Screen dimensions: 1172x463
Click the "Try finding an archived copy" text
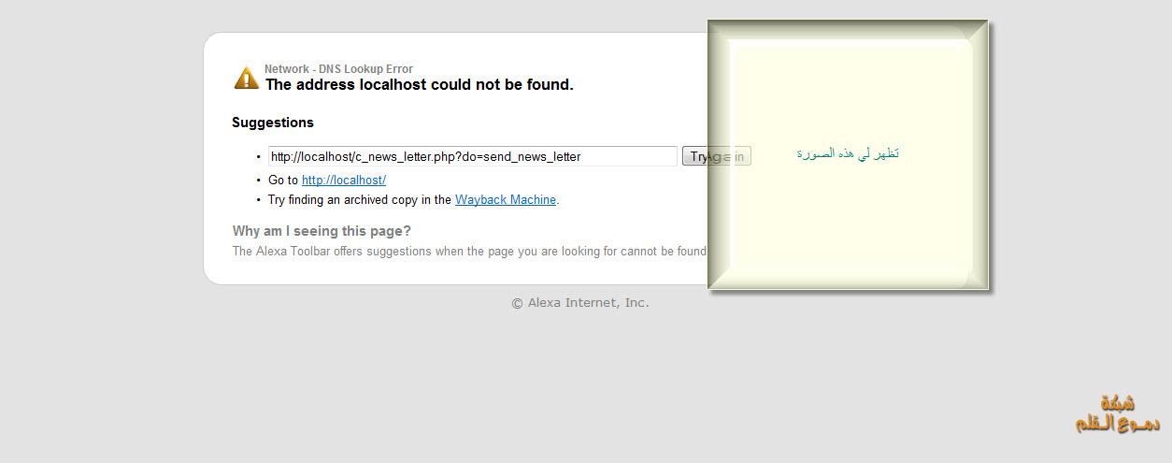coord(360,199)
